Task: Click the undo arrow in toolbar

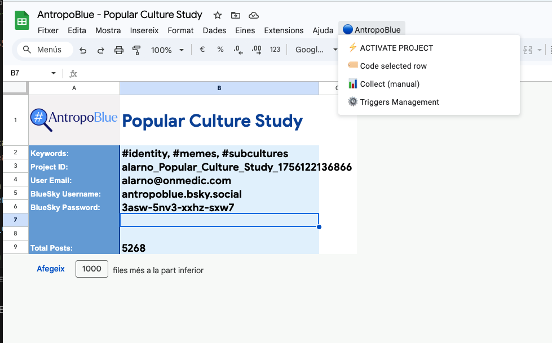Action: click(83, 50)
